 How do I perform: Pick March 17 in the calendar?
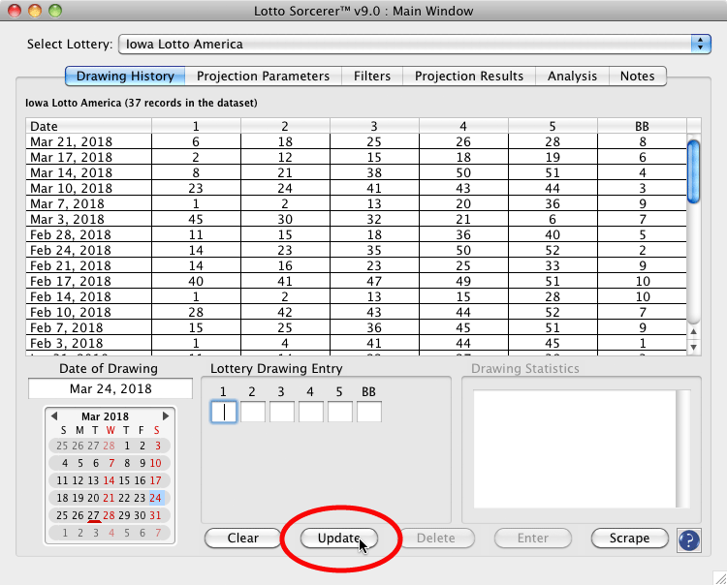155,480
